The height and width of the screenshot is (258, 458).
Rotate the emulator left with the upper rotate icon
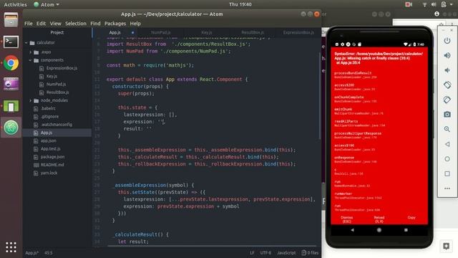(447, 85)
